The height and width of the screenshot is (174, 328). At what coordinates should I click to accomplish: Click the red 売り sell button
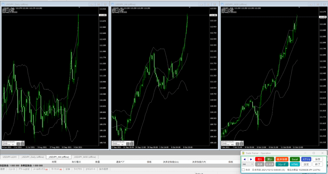(x=259, y=159)
